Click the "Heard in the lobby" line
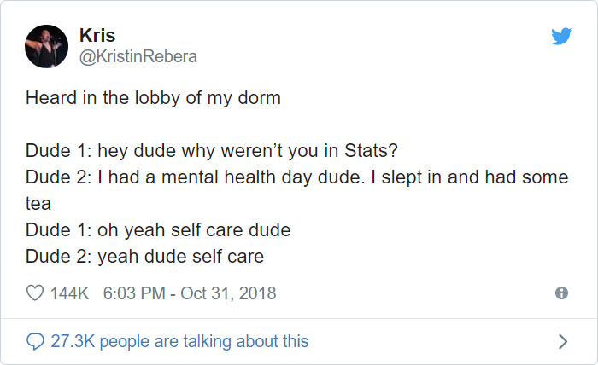The width and height of the screenshot is (598, 365). (153, 97)
